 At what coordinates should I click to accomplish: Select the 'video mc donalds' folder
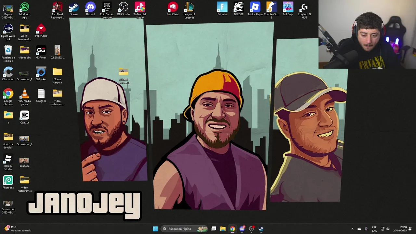point(8,141)
